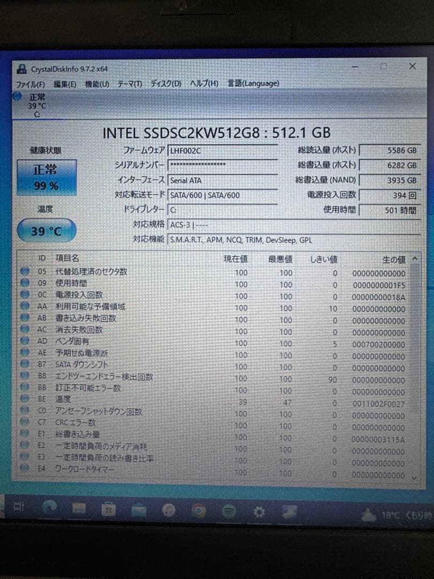Screen dimensions: 434x579
Task: Click NAND writes value 3935 GB
Action: pos(390,180)
